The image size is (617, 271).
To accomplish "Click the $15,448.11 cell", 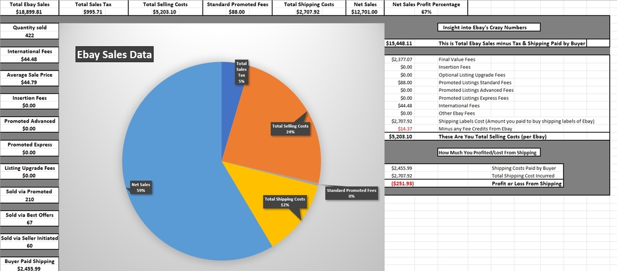I will pyautogui.click(x=399, y=43).
